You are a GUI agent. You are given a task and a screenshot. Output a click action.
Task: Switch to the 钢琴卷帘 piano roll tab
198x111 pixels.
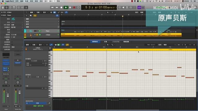tap(95, 42)
